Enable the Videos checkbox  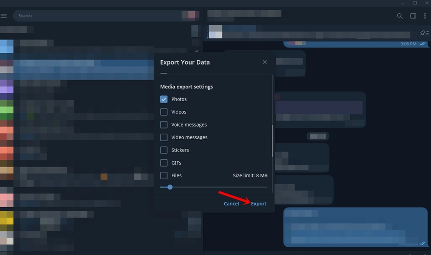[x=164, y=112]
